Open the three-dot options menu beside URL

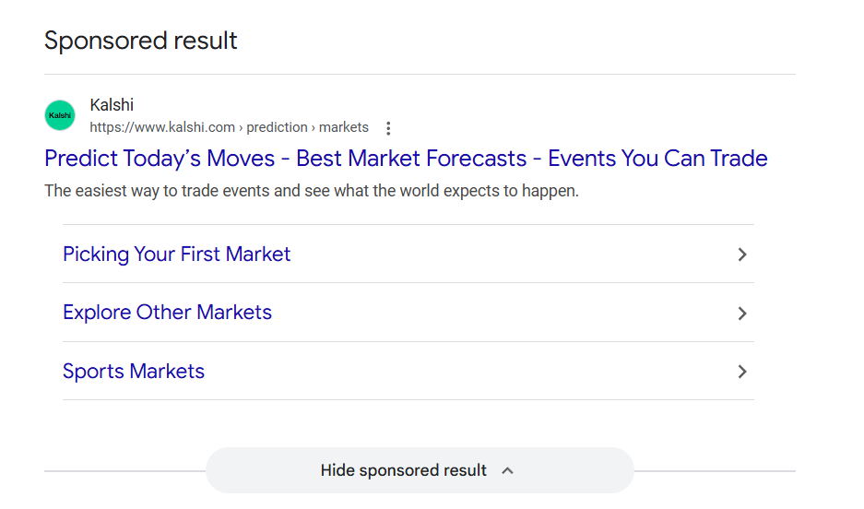(388, 128)
